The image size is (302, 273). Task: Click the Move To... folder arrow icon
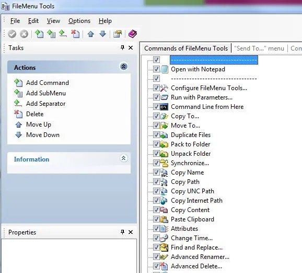coord(164,126)
